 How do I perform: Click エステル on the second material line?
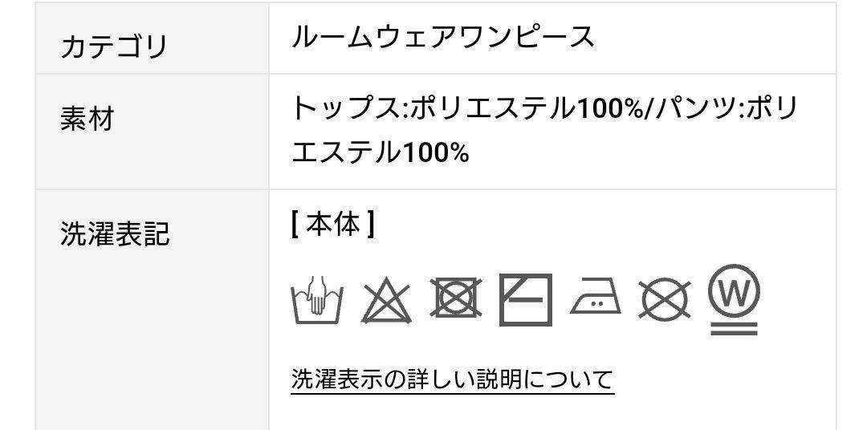[346, 152]
